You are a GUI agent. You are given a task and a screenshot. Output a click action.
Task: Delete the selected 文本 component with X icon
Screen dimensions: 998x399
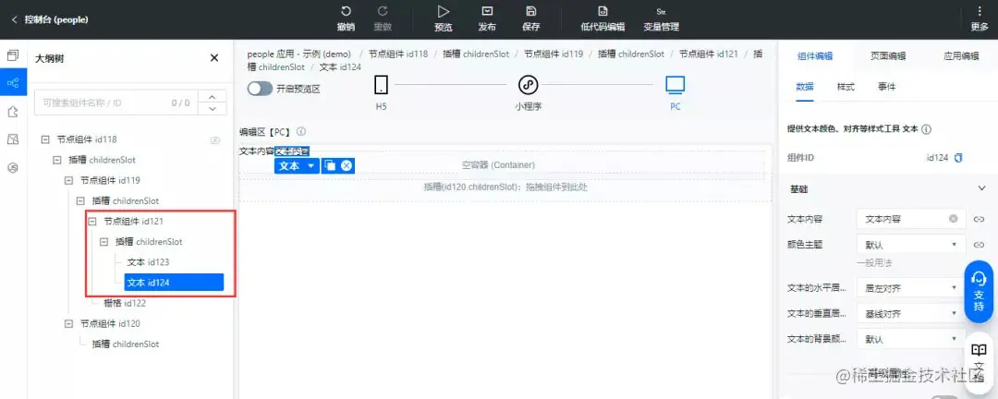[x=347, y=165]
